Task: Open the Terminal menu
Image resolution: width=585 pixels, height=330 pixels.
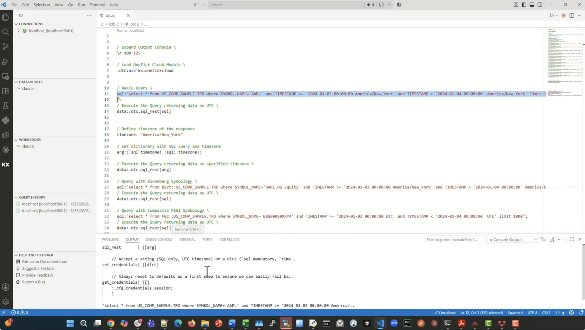Action: point(97,5)
